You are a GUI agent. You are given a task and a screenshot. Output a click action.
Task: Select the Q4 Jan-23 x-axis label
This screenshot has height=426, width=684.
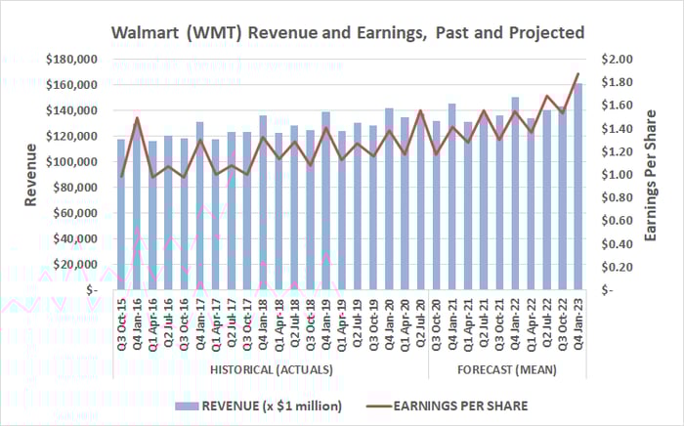577,324
